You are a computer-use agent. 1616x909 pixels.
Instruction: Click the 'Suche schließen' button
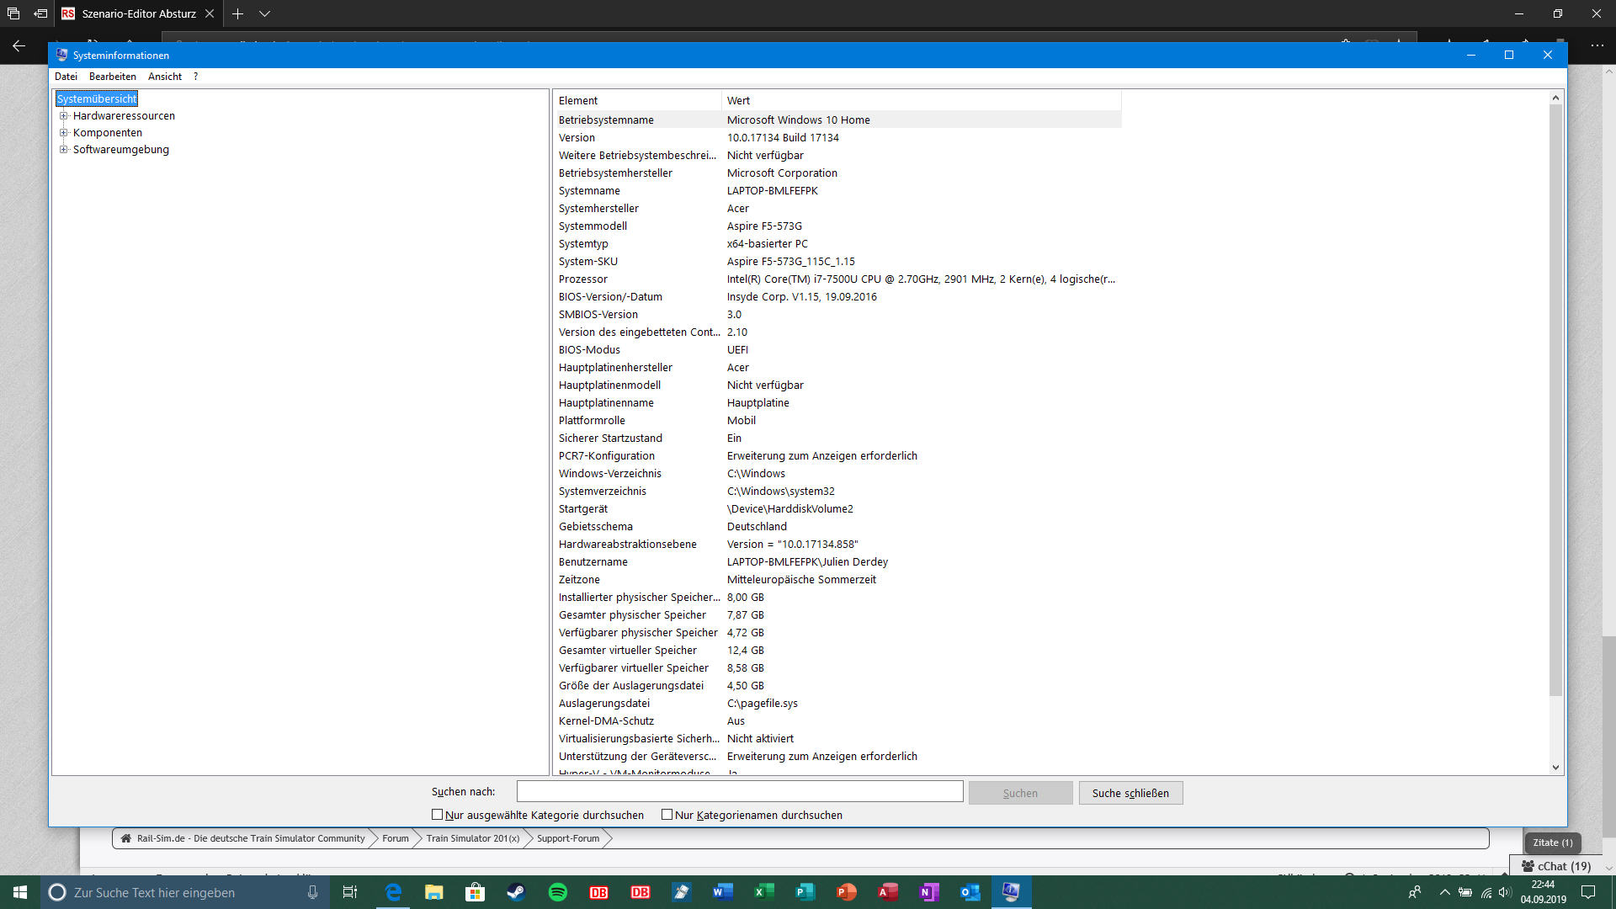[1130, 793]
